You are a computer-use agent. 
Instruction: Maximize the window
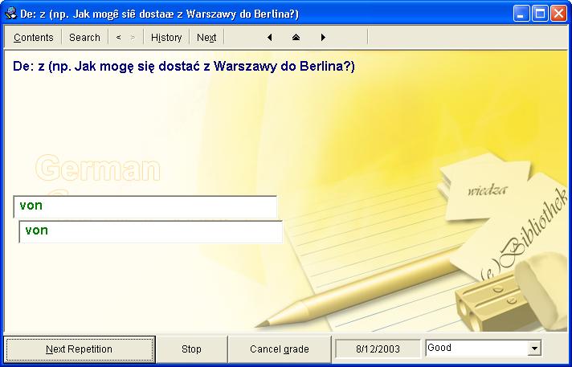(540, 13)
